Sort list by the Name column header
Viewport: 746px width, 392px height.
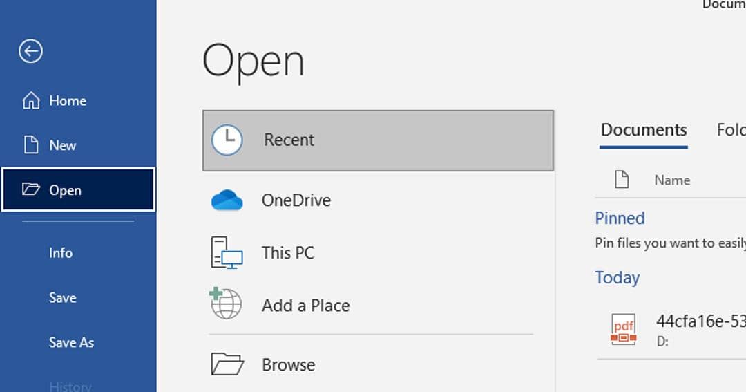(671, 180)
